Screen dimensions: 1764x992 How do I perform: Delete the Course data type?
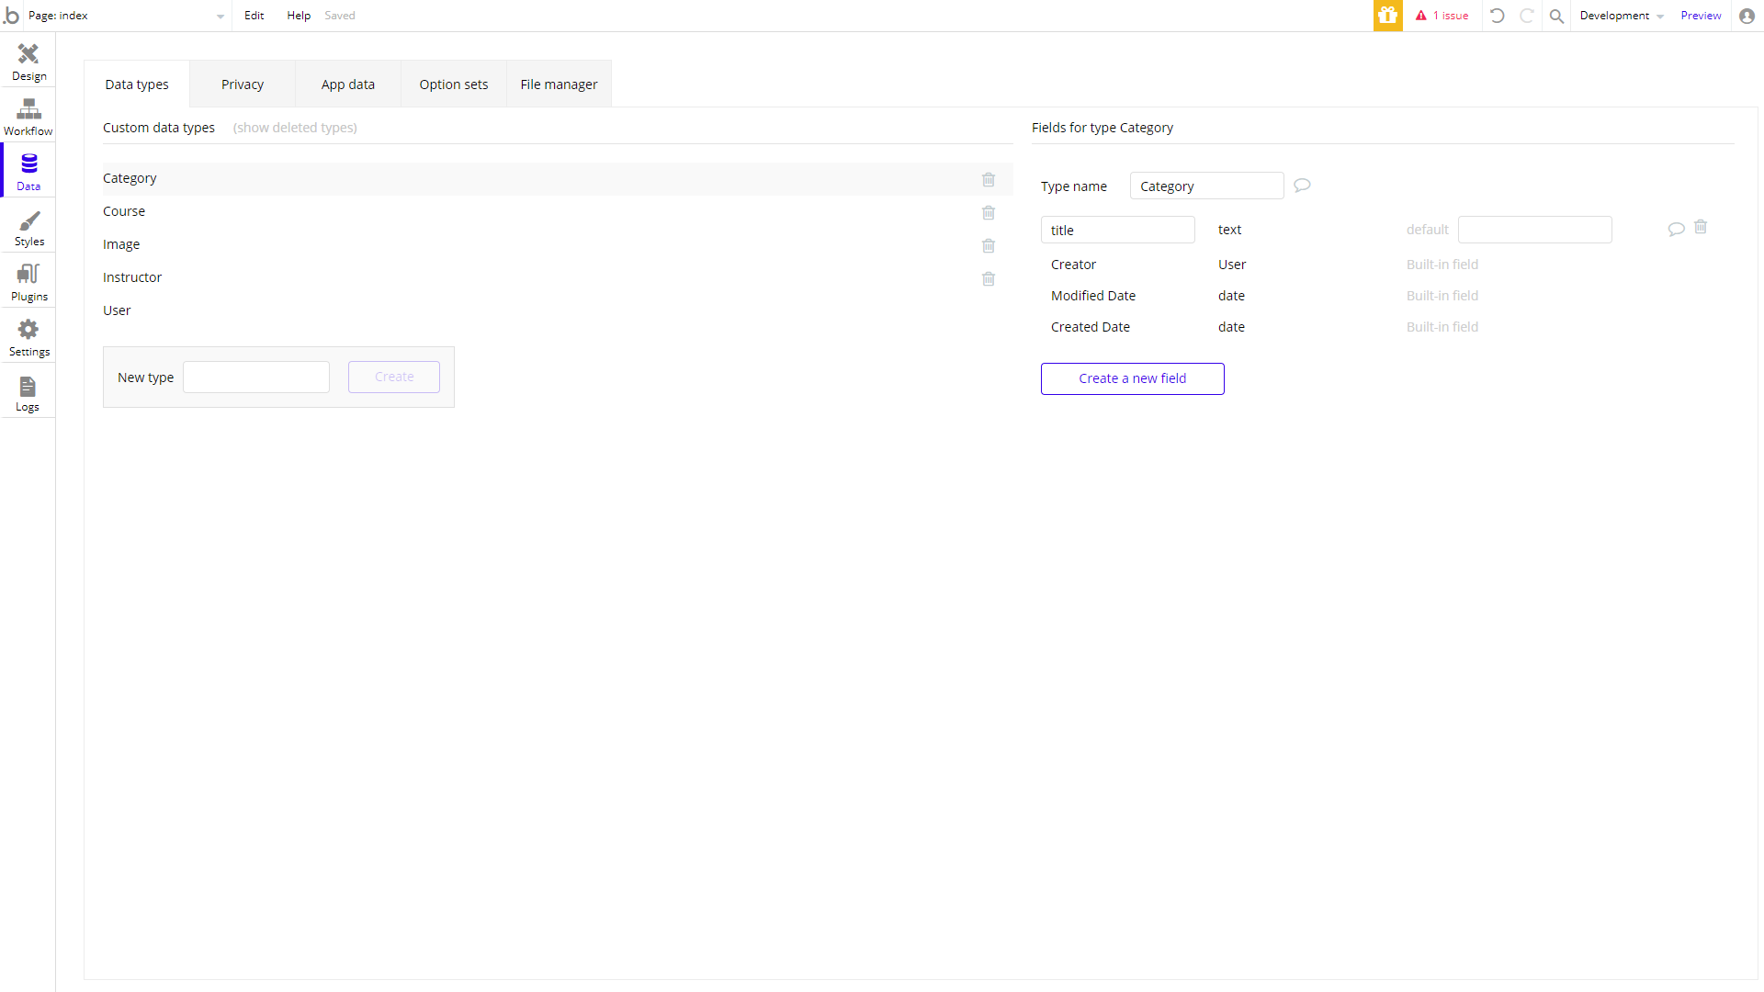989,212
